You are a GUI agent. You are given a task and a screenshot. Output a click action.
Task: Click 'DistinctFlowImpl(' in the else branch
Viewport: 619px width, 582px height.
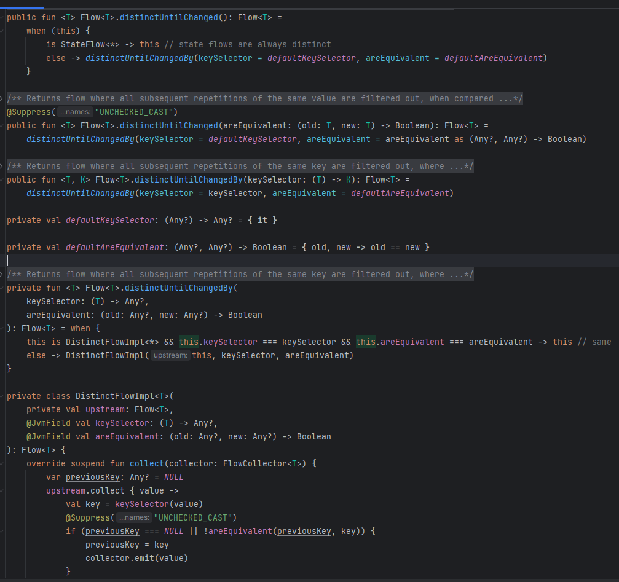point(108,355)
